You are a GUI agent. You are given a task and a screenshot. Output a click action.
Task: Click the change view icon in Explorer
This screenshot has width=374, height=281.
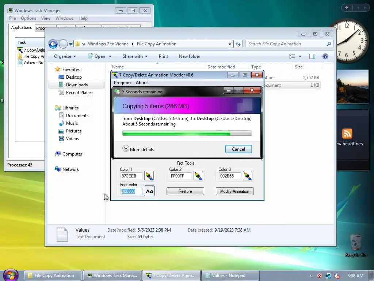[x=292, y=56]
